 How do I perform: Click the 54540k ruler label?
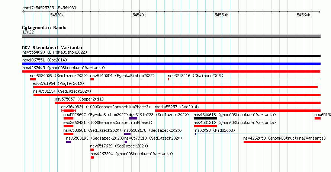click(139, 15)
